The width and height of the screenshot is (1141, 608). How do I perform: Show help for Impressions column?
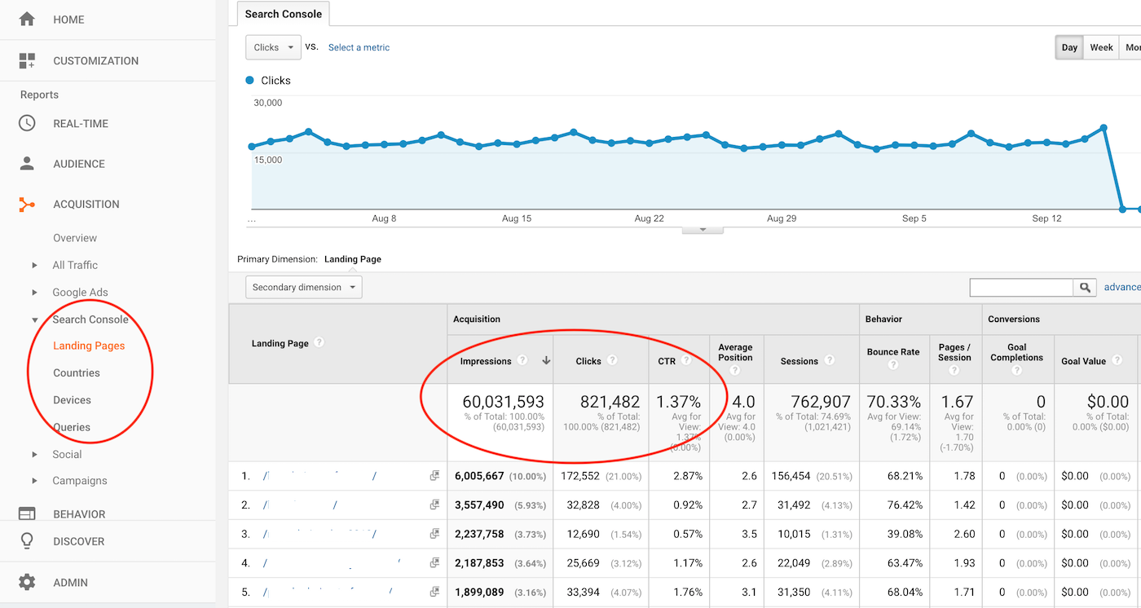522,360
